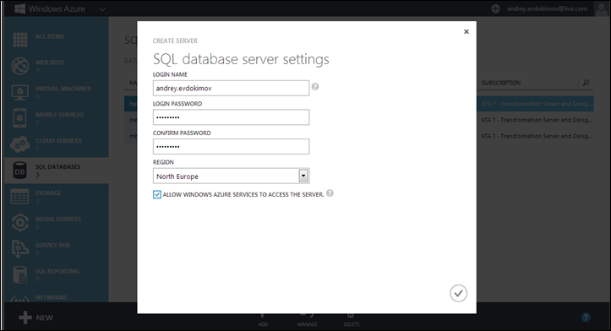The width and height of the screenshot is (611, 331).
Task: Go to STORAGE menu label
Action: coord(48,193)
